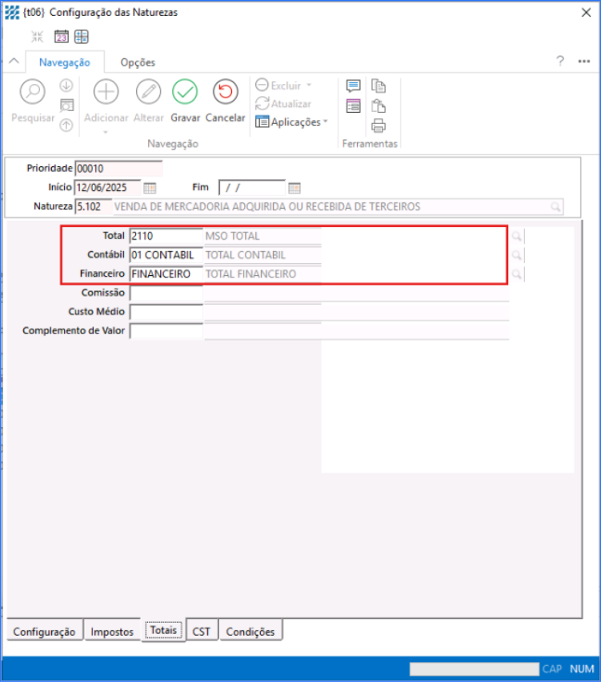Screen dimensions: 601x682
Task: Collapse the ribbon with the chevron arrow
Action: click(14, 62)
